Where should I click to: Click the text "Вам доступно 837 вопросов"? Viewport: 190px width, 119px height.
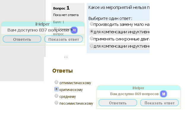[38, 30]
